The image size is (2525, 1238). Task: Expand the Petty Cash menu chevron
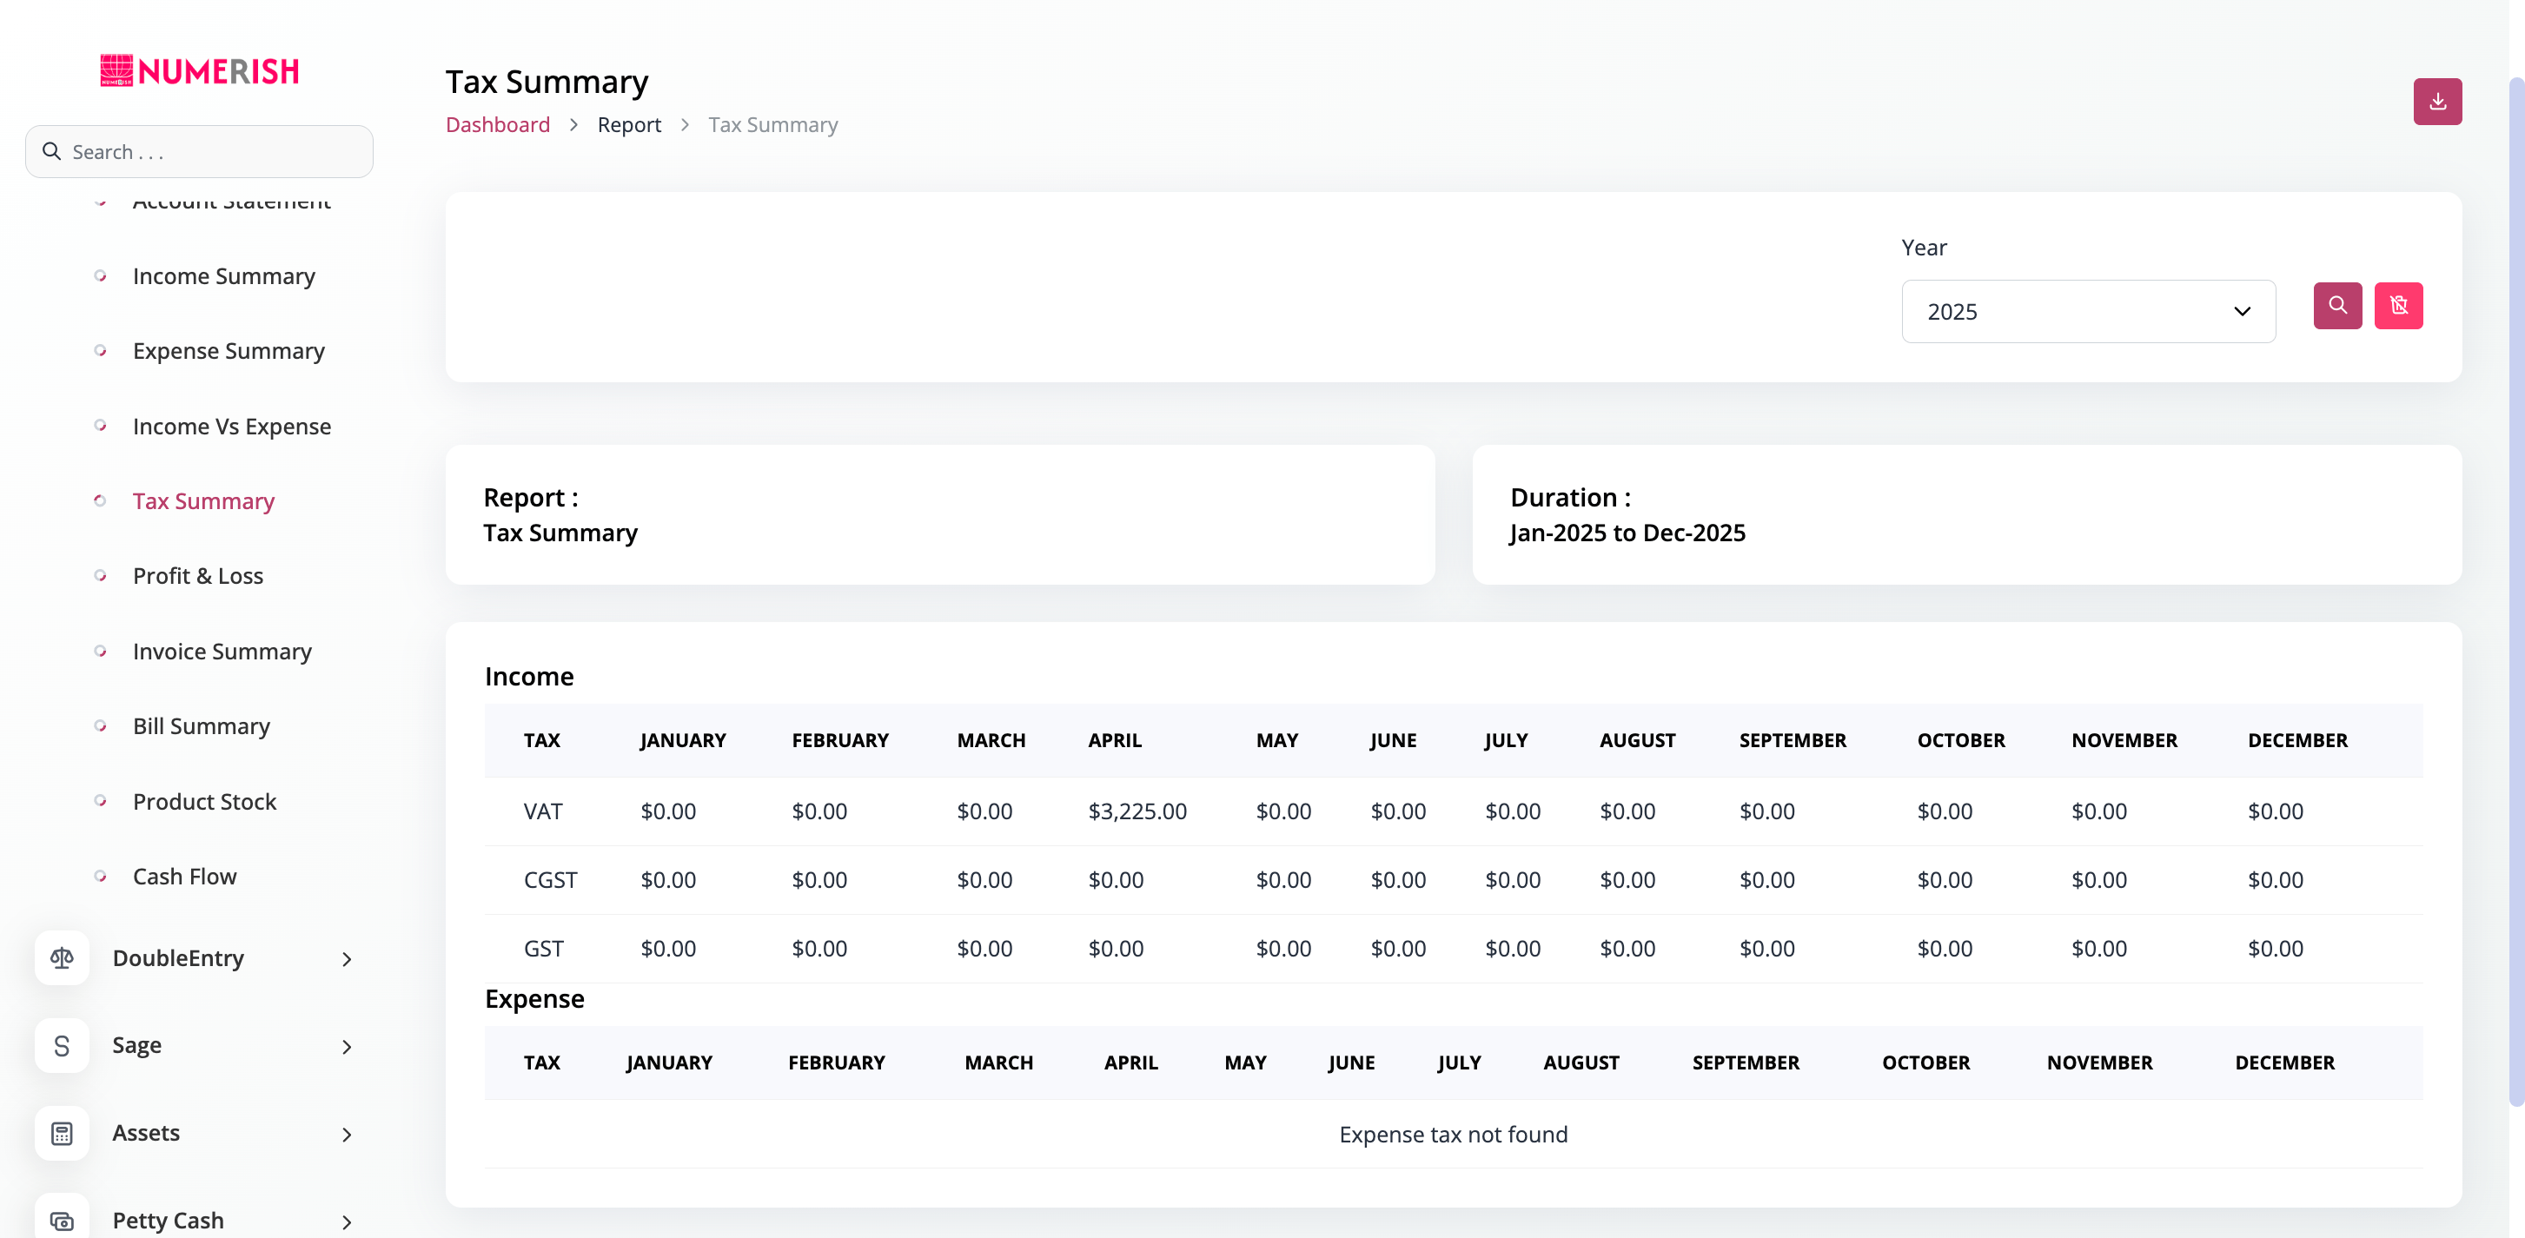[347, 1221]
